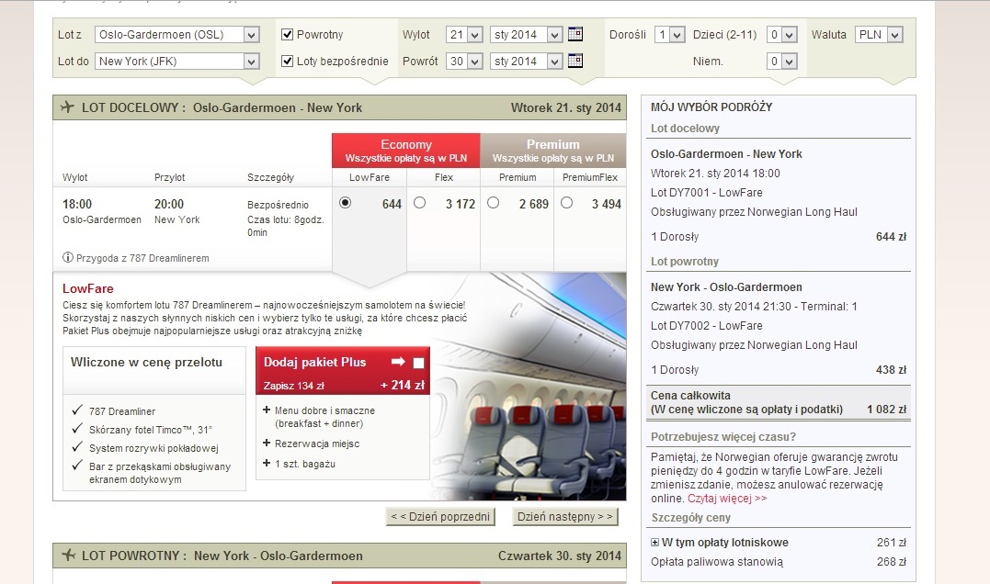Click the arrow icon on Dodaj pakiet Plus
The image size is (990, 584).
(x=398, y=362)
